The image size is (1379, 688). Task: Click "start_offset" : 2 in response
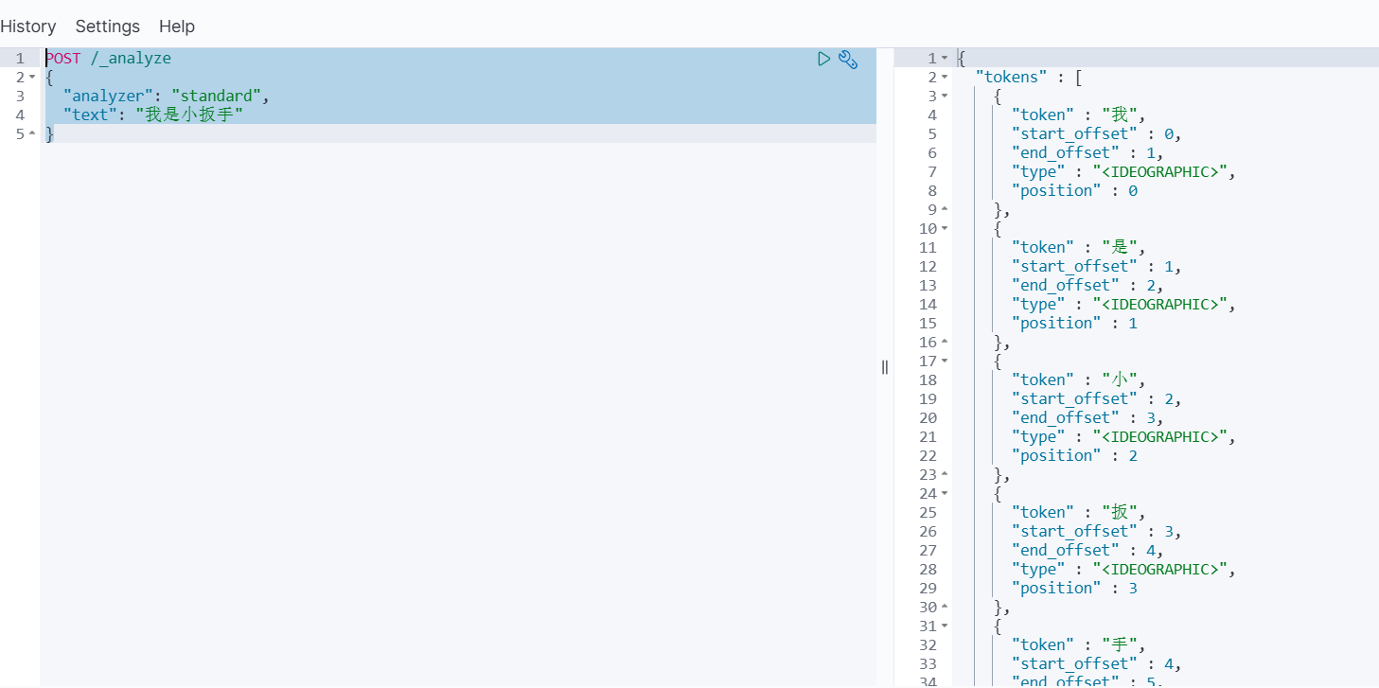coord(1096,399)
